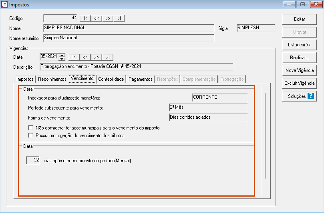The height and width of the screenshot is (213, 324).
Task: Close the Impostos window
Action: [x=316, y=4]
